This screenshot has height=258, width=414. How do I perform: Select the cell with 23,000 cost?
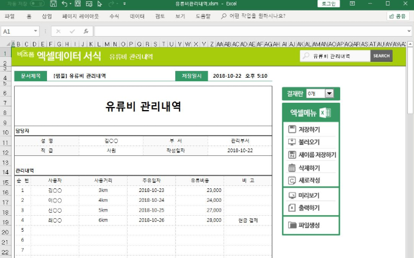click(200, 190)
